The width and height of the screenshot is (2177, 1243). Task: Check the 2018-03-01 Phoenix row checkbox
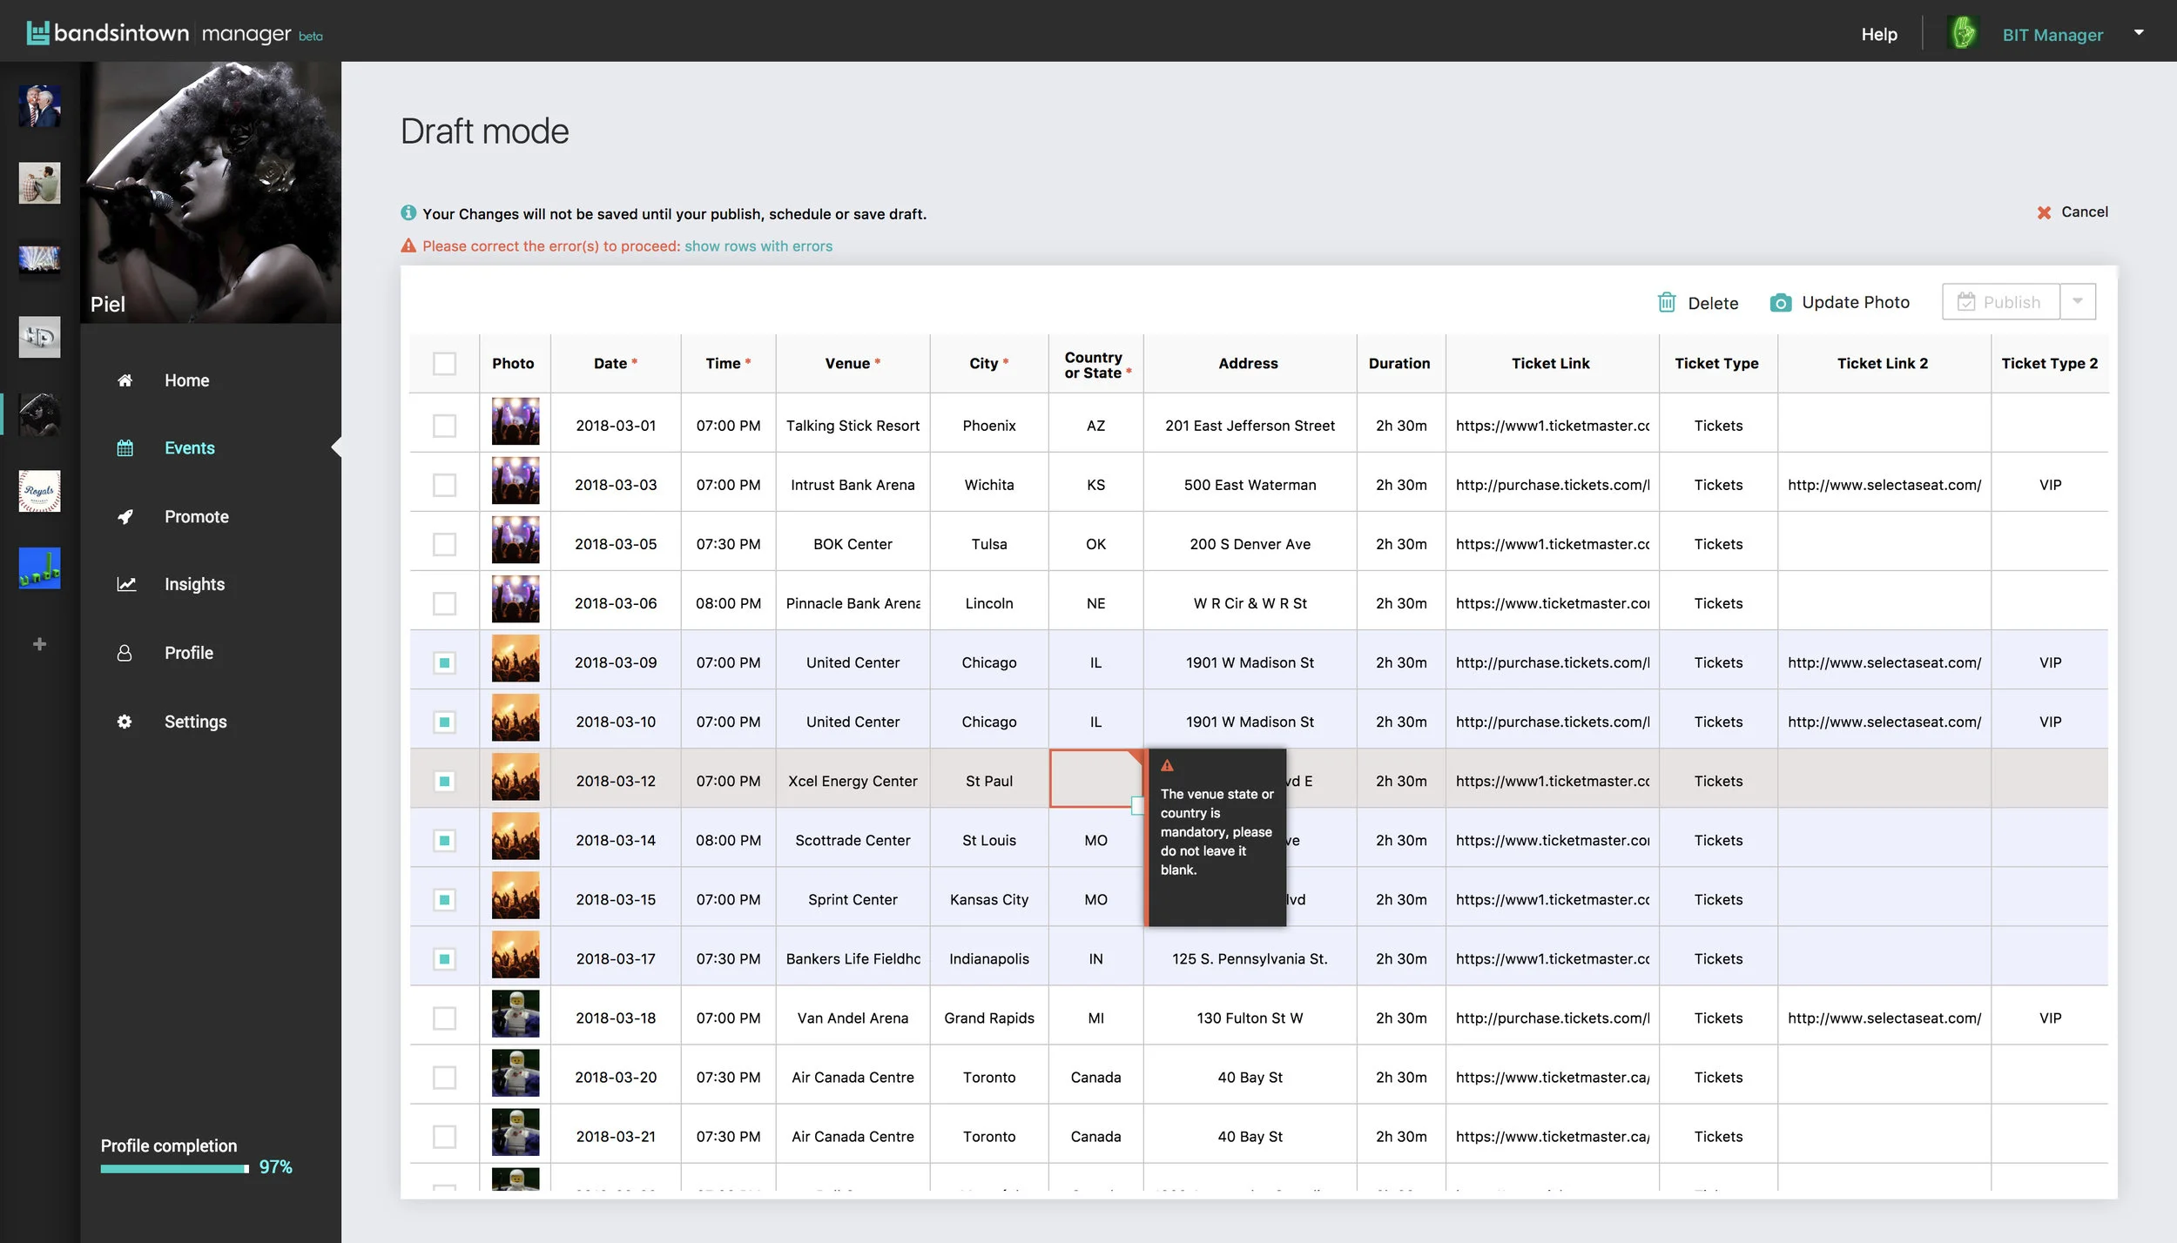click(x=444, y=426)
